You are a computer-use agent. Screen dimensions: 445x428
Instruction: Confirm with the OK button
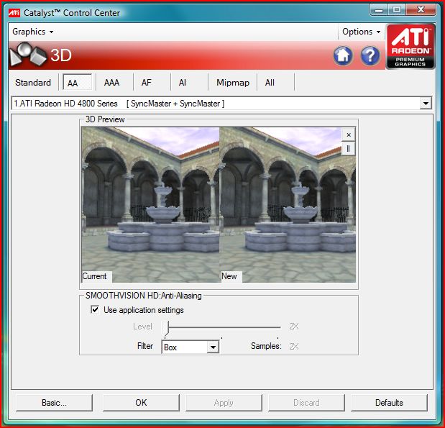pyautogui.click(x=141, y=402)
